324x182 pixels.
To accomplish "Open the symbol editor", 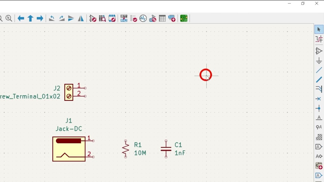I will tap(93, 18).
